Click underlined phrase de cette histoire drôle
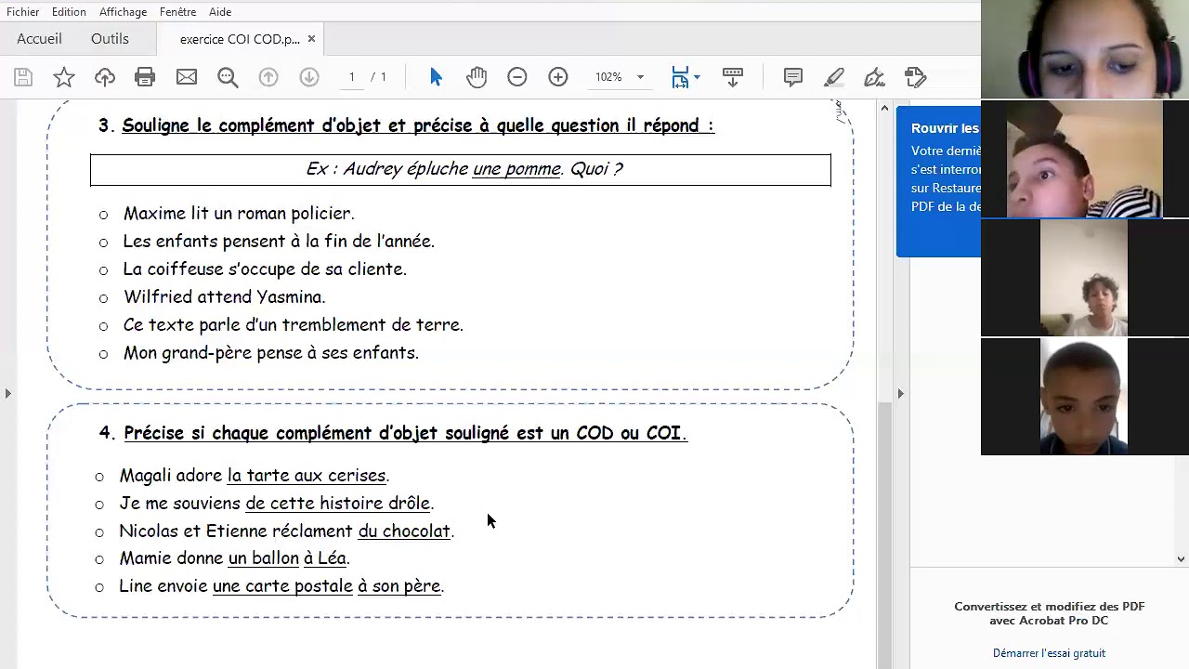The image size is (1189, 669). coord(338,504)
